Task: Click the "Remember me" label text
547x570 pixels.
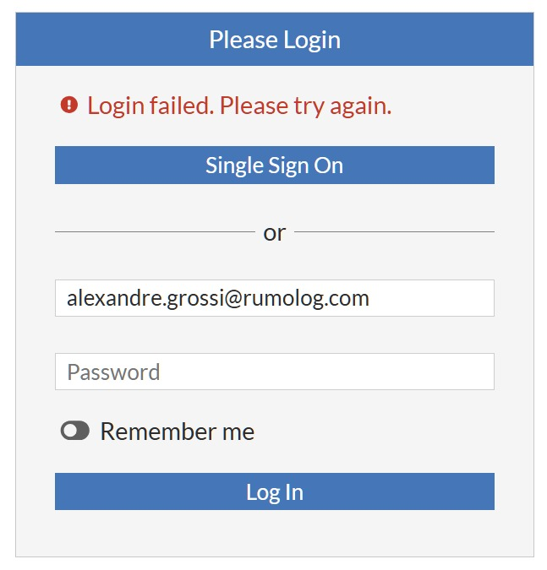Action: click(x=178, y=432)
